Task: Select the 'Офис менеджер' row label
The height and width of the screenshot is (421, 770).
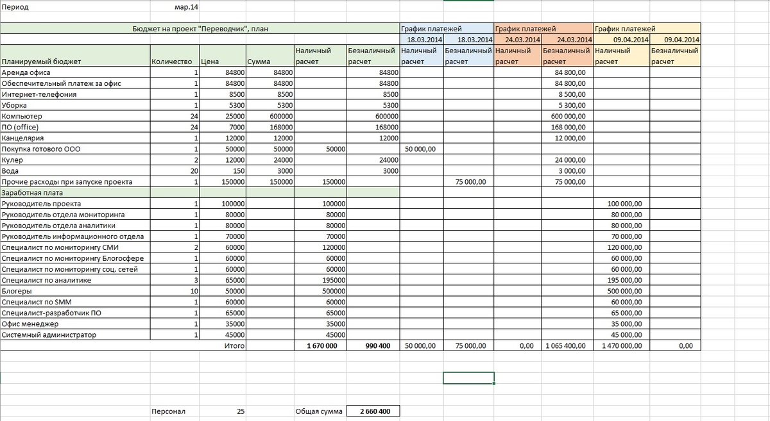Action: click(75, 324)
